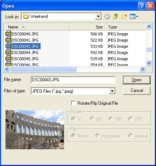Click the colosseum preview thumbnail

pos(35,130)
